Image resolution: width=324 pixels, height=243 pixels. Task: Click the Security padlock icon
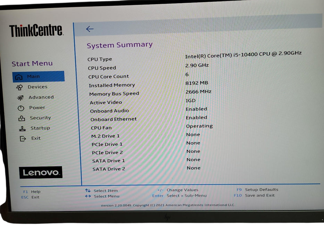point(22,118)
